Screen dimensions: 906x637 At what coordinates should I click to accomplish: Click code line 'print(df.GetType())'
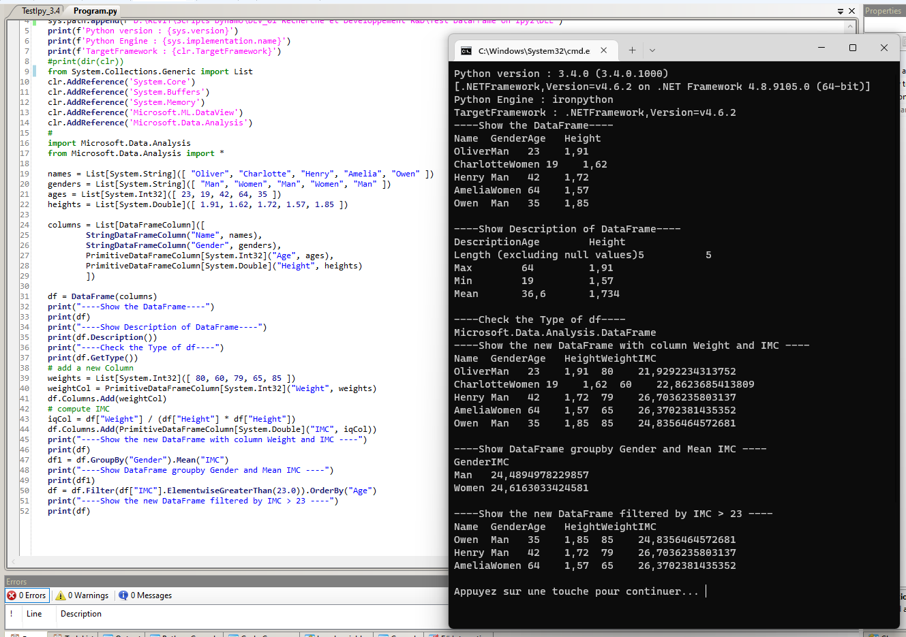click(x=93, y=358)
